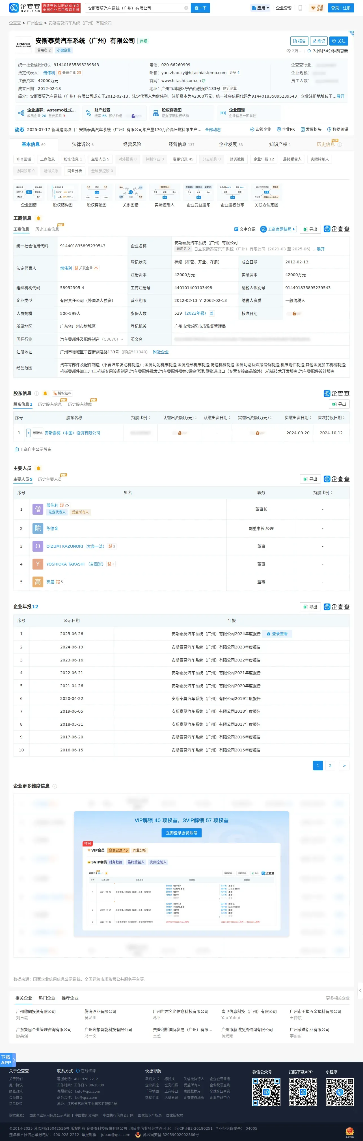The image size is (363, 1141).
Task: Switch to the 企业发展 tab
Action: click(231, 144)
